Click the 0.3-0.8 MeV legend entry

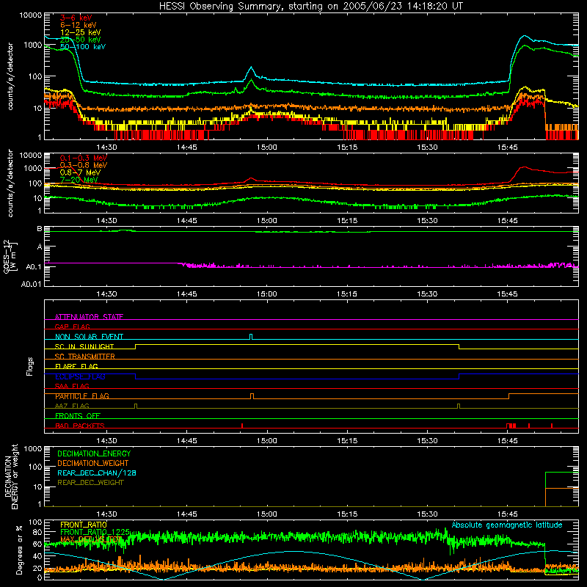click(84, 165)
